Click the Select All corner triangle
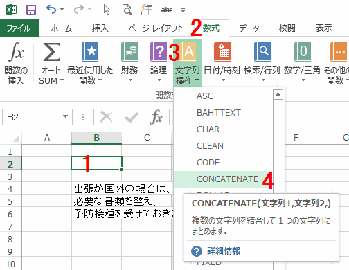Viewport: 349px width, 270px height. 16,138
